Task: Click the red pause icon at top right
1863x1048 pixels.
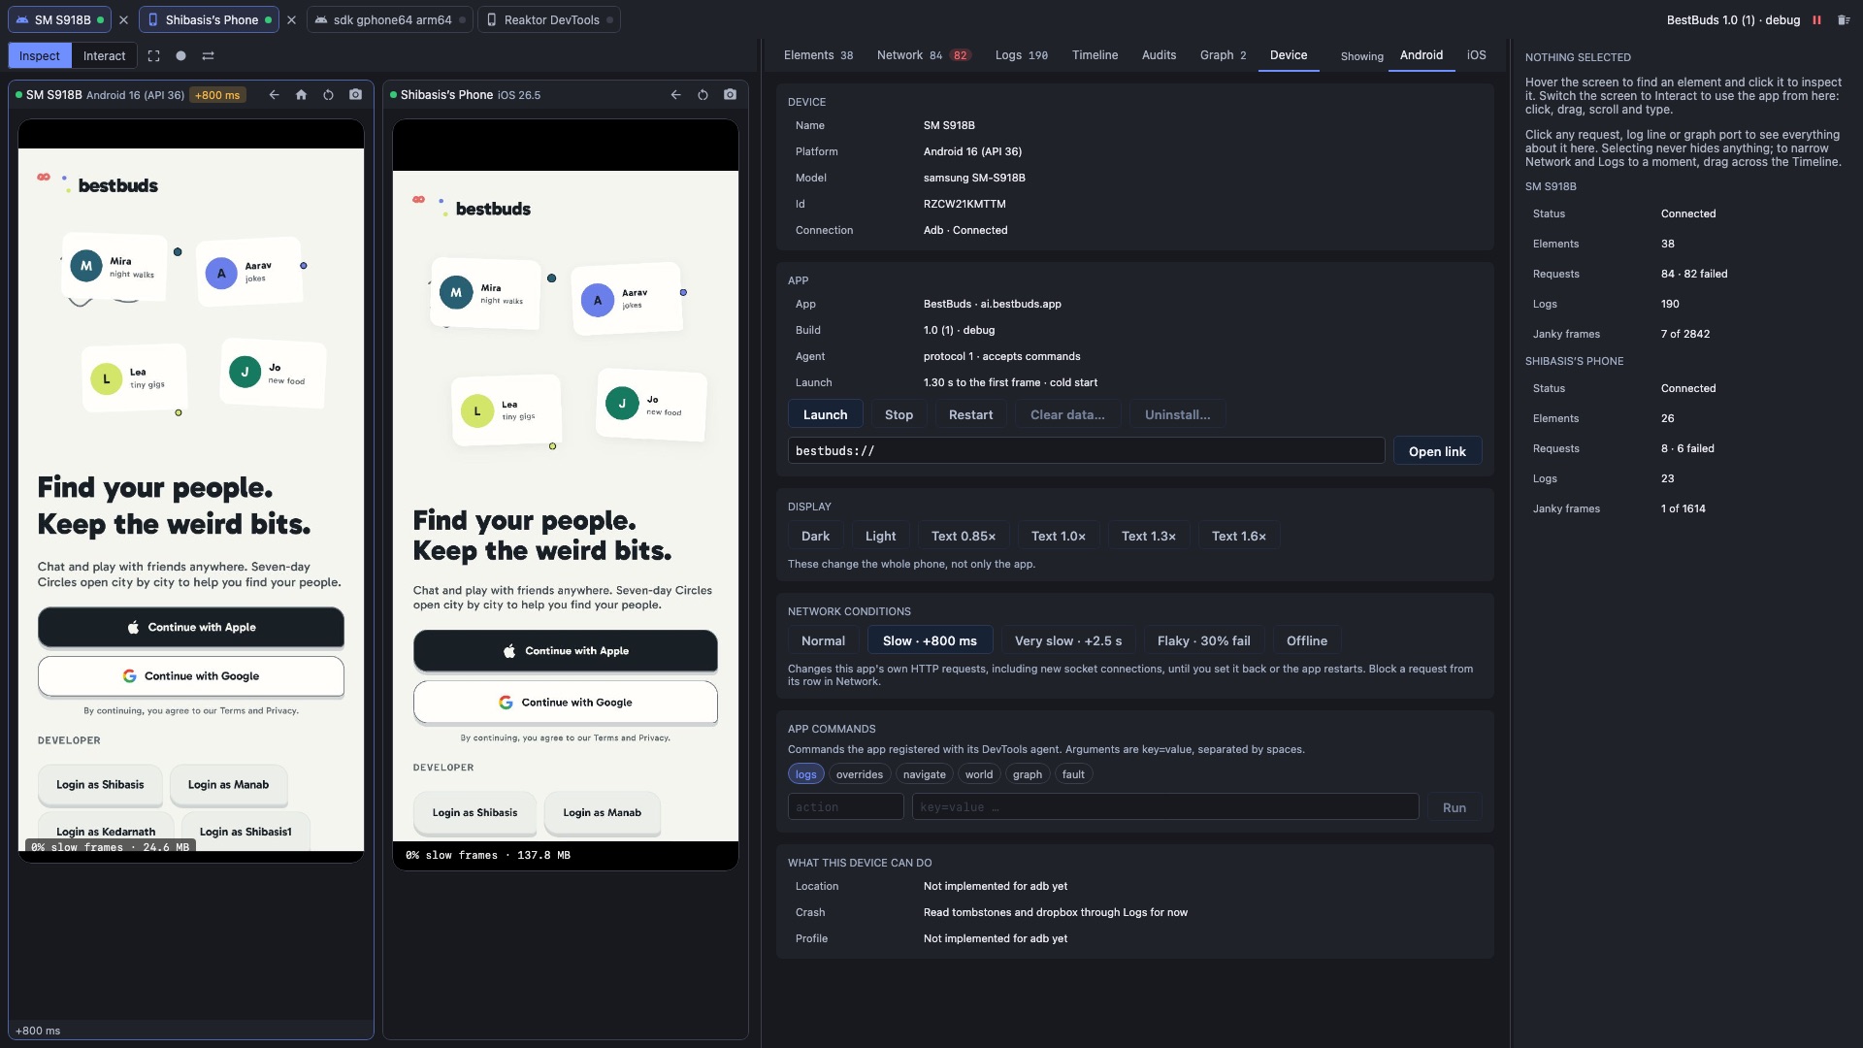Action: [1816, 19]
